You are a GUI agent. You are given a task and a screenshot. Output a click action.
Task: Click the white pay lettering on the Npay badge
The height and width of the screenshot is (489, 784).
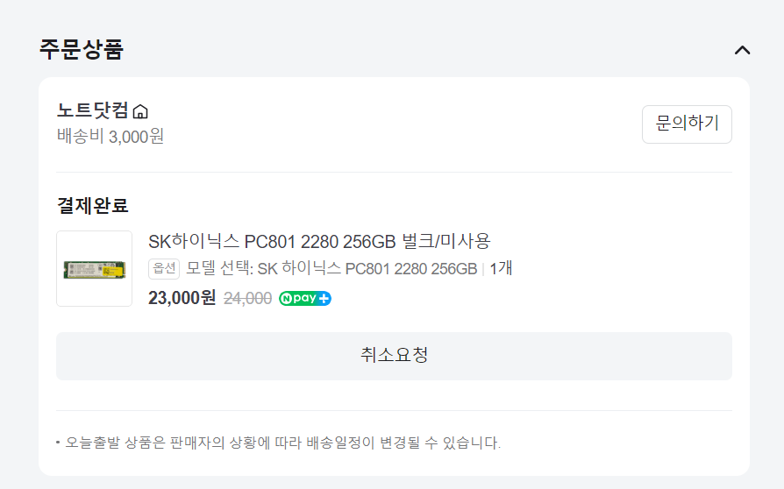(304, 299)
